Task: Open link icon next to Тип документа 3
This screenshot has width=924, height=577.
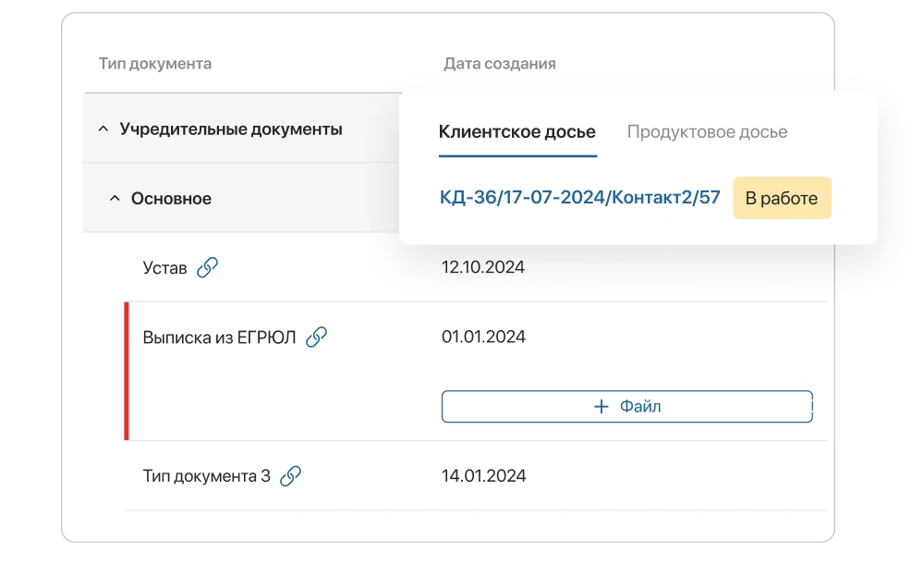Action: (290, 475)
